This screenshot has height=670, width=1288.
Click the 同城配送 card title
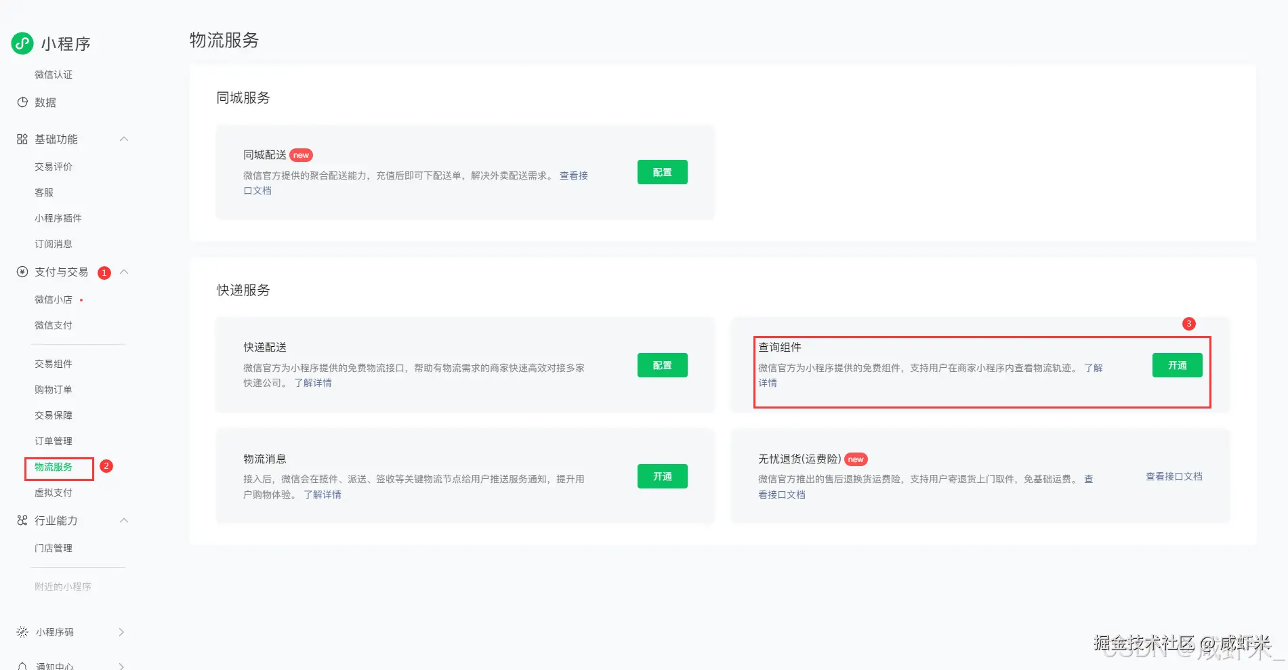(x=265, y=155)
